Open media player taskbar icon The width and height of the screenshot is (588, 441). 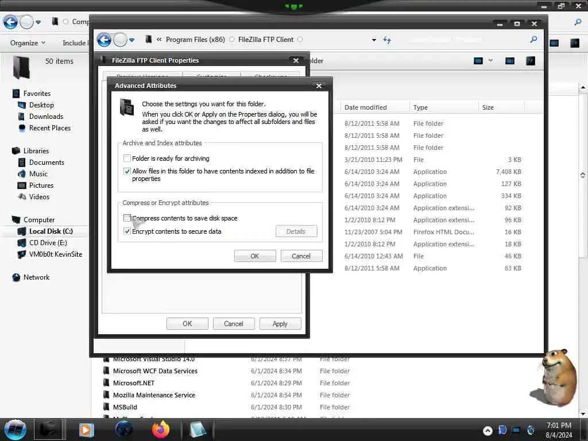pos(87,430)
